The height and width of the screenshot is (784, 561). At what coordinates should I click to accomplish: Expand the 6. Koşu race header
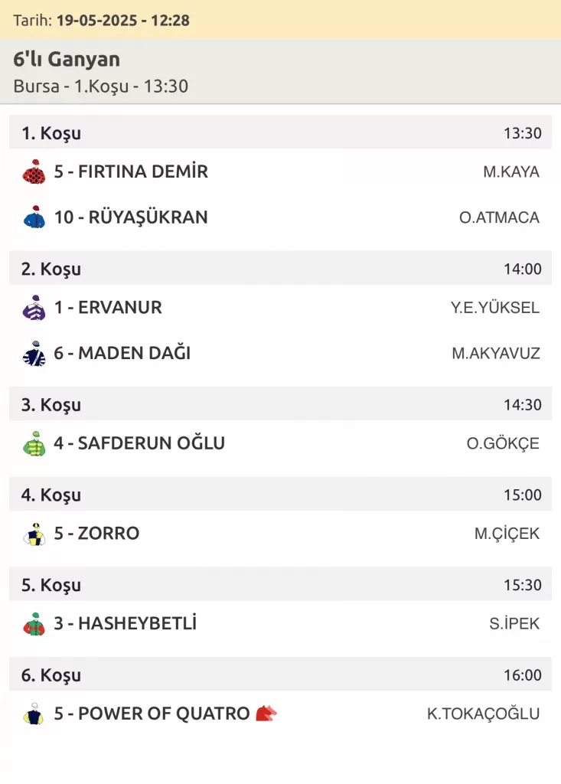pyautogui.click(x=280, y=675)
